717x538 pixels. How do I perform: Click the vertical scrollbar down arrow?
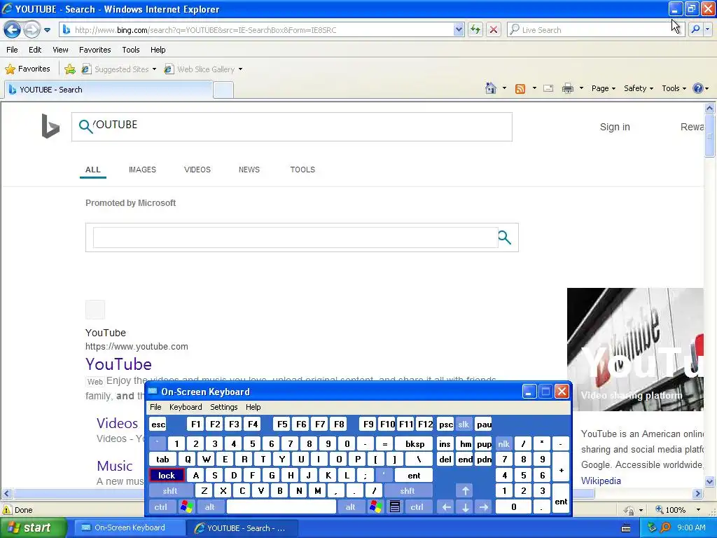[x=709, y=481]
